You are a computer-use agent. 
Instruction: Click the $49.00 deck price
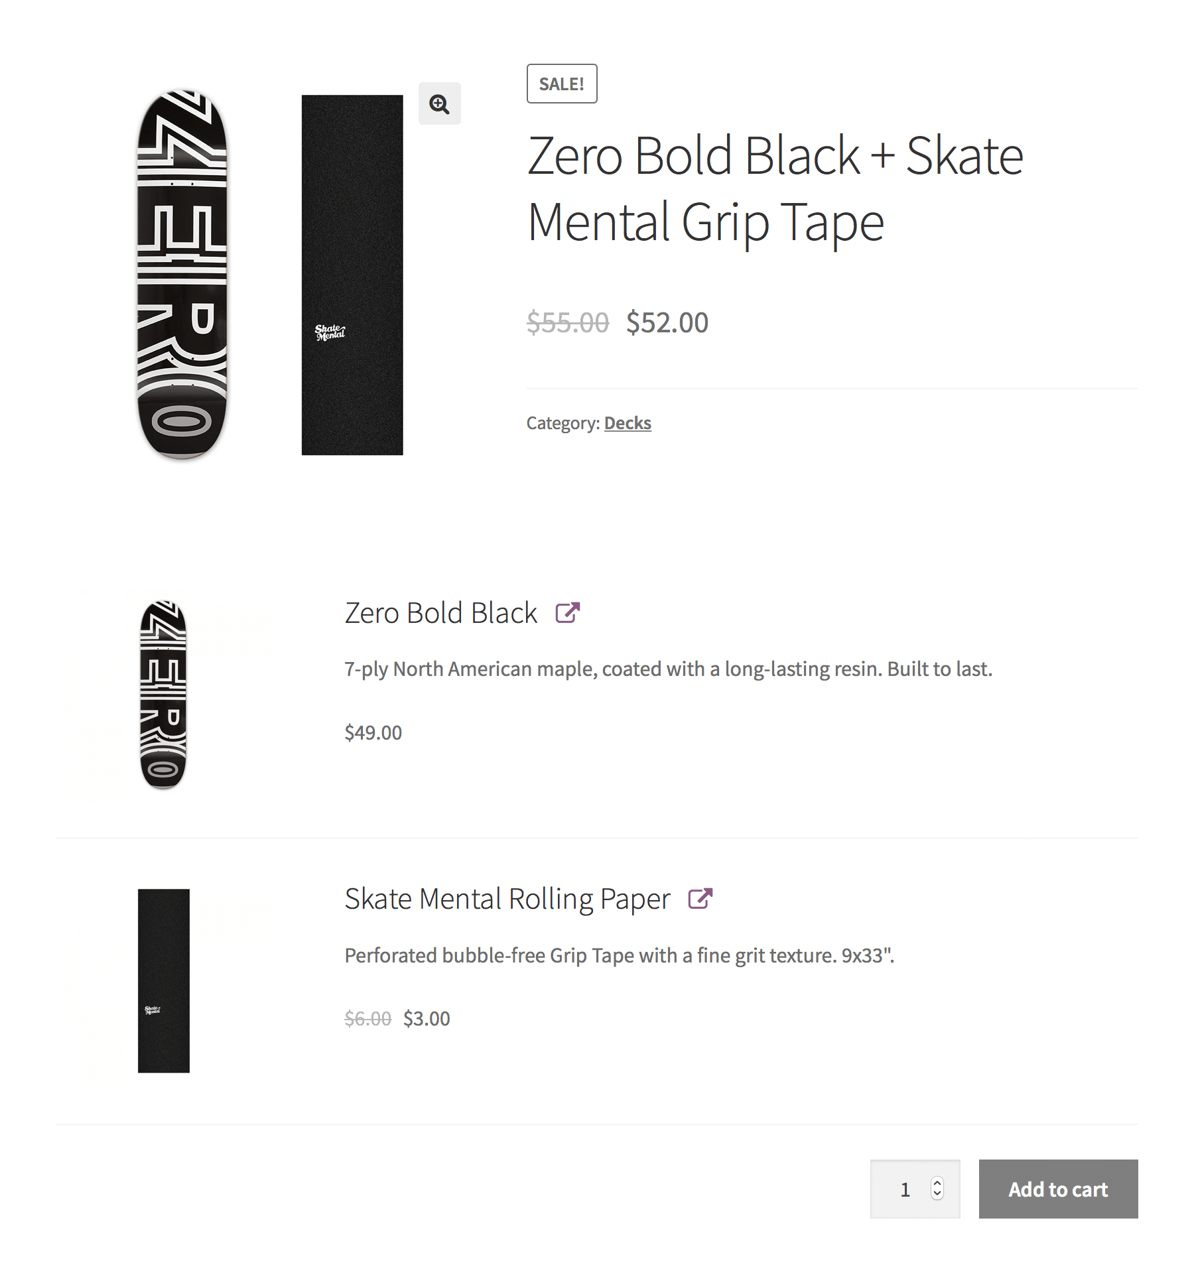[x=373, y=732]
